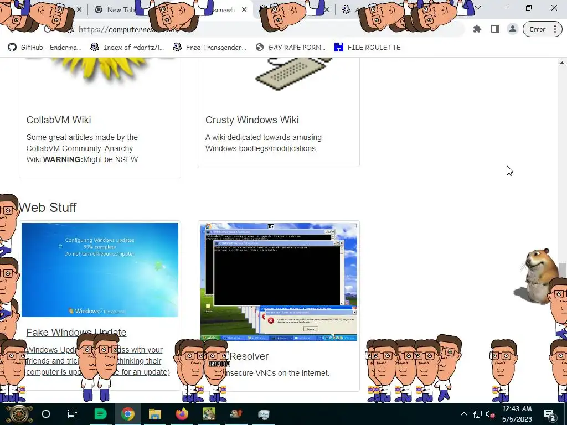Image resolution: width=567 pixels, height=425 pixels.
Task: Click the page scrollbar up arrow
Action: pos(562,63)
